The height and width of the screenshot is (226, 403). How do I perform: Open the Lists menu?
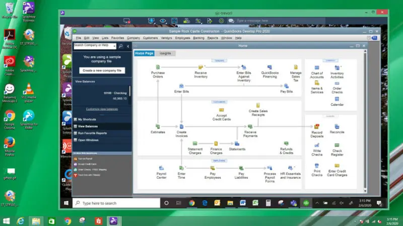pos(105,38)
